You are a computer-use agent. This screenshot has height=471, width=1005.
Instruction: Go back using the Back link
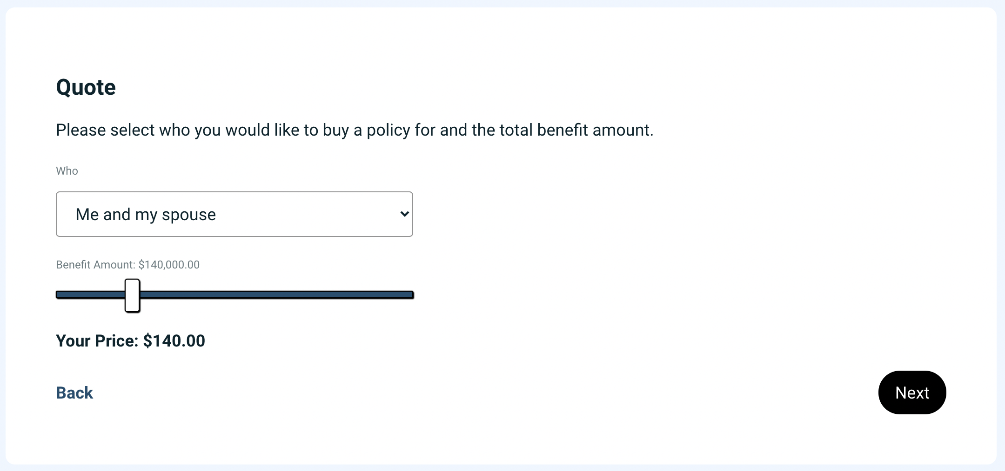[x=74, y=393]
